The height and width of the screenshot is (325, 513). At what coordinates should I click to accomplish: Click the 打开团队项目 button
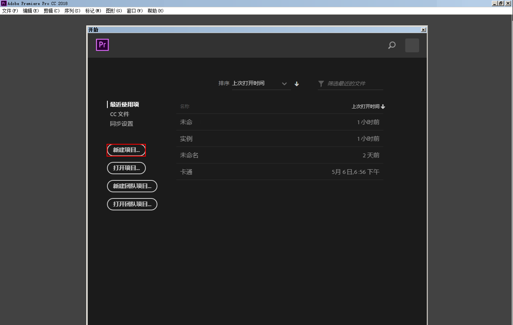point(132,204)
